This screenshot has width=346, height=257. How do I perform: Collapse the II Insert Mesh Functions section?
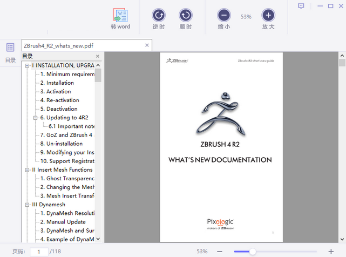point(27,170)
